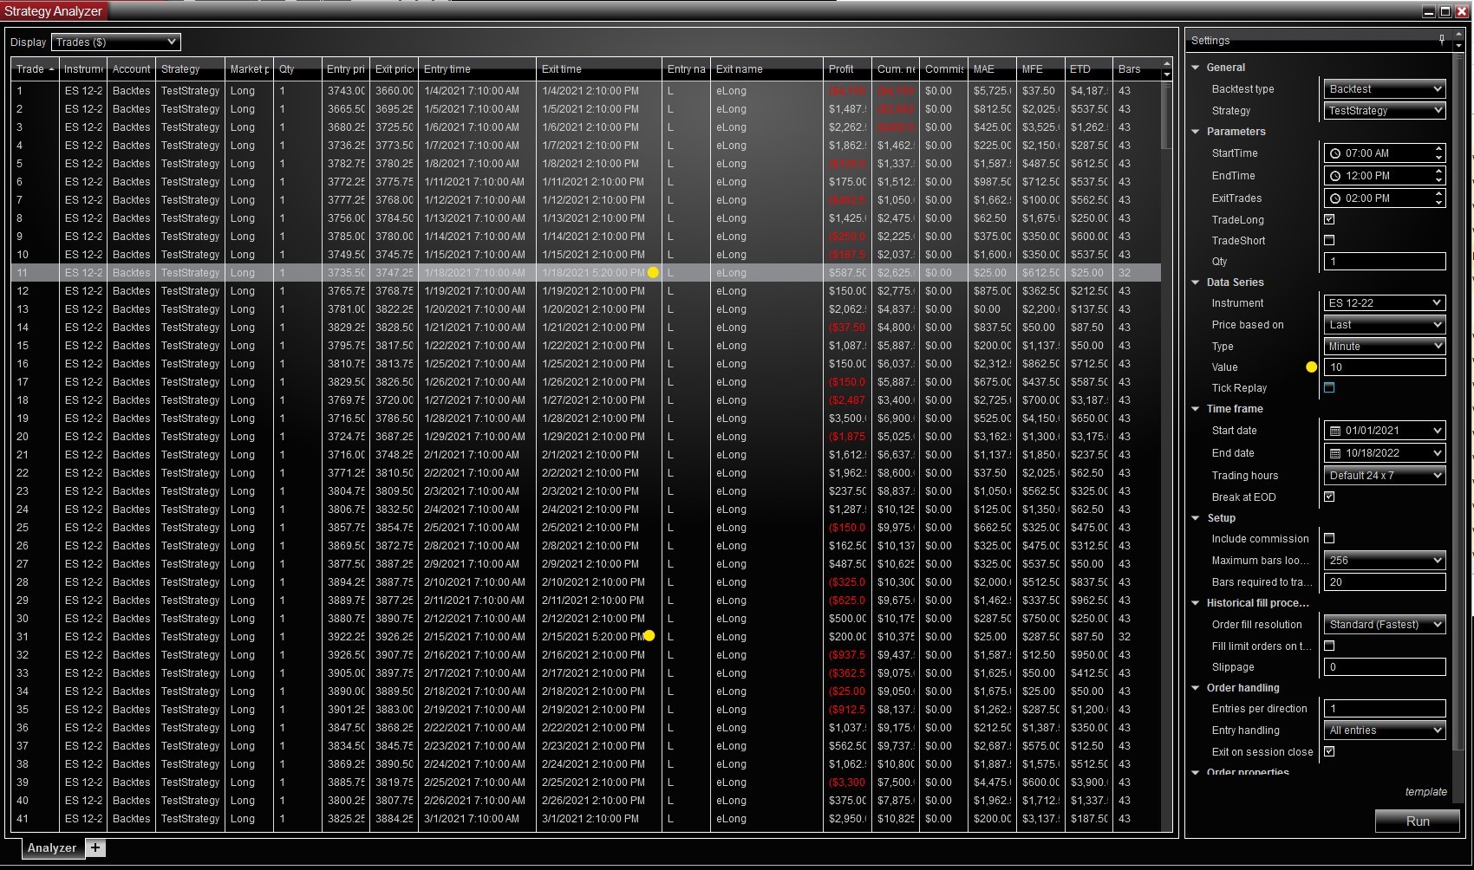Screen dimensions: 1474x870
Task: Open the Strategy dropdown showing TestStrategy
Action: click(x=1385, y=111)
